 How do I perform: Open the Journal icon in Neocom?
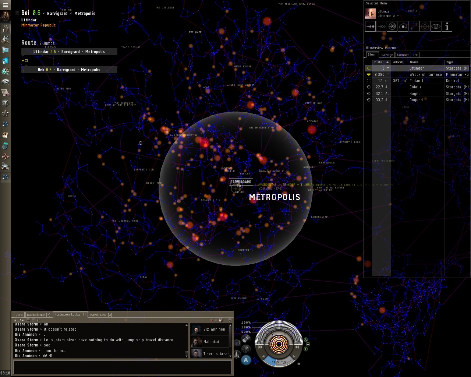pos(5,135)
